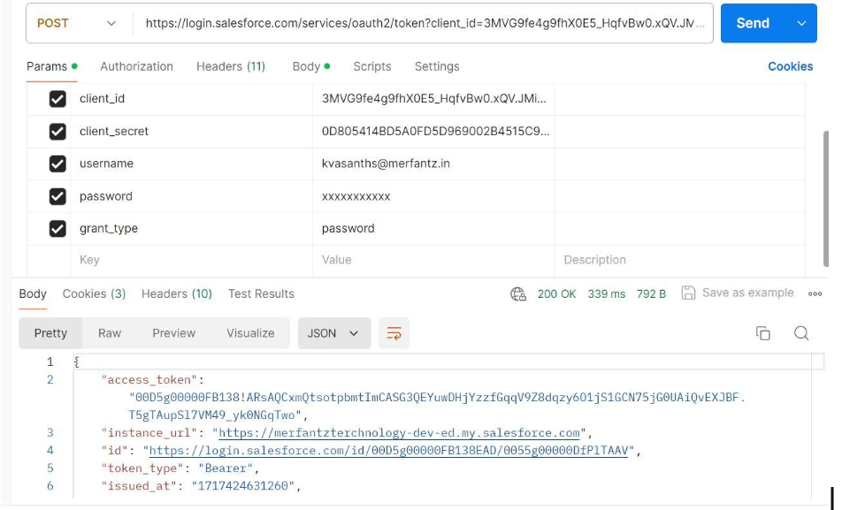Click the empty Description input field

(680, 261)
